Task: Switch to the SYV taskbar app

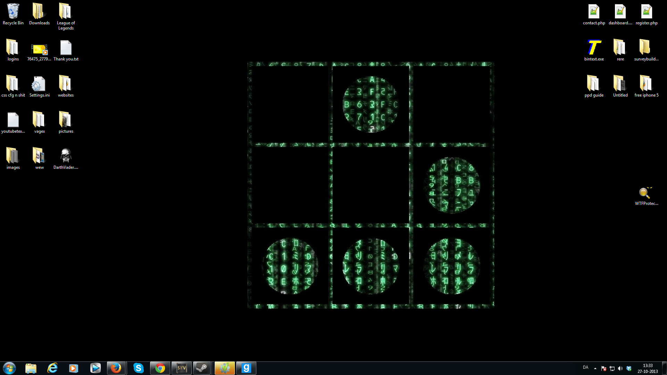Action: click(182, 368)
